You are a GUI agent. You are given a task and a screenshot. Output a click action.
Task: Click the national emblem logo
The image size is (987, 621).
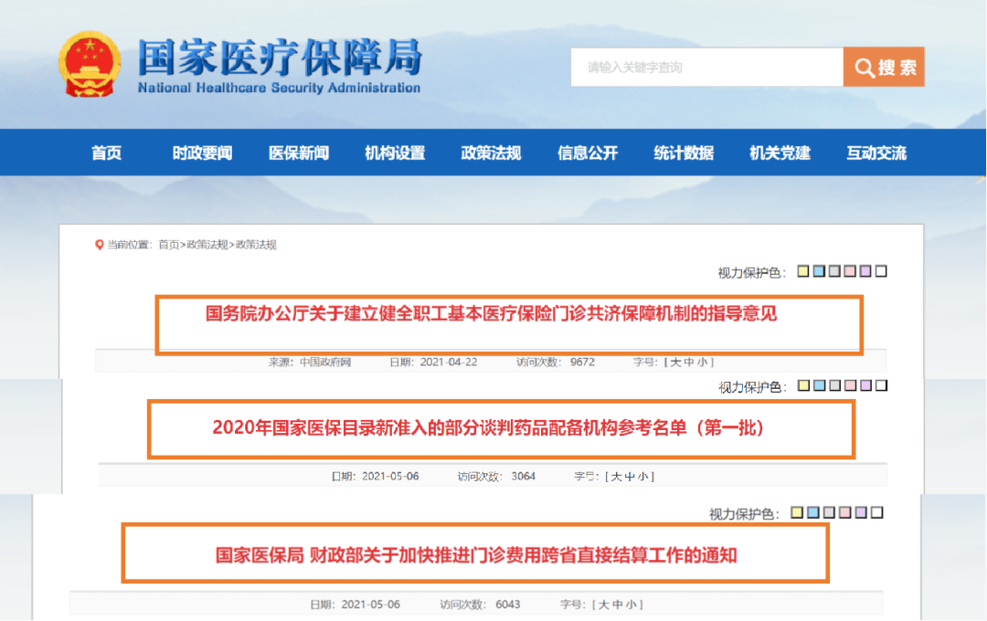pos(90,65)
